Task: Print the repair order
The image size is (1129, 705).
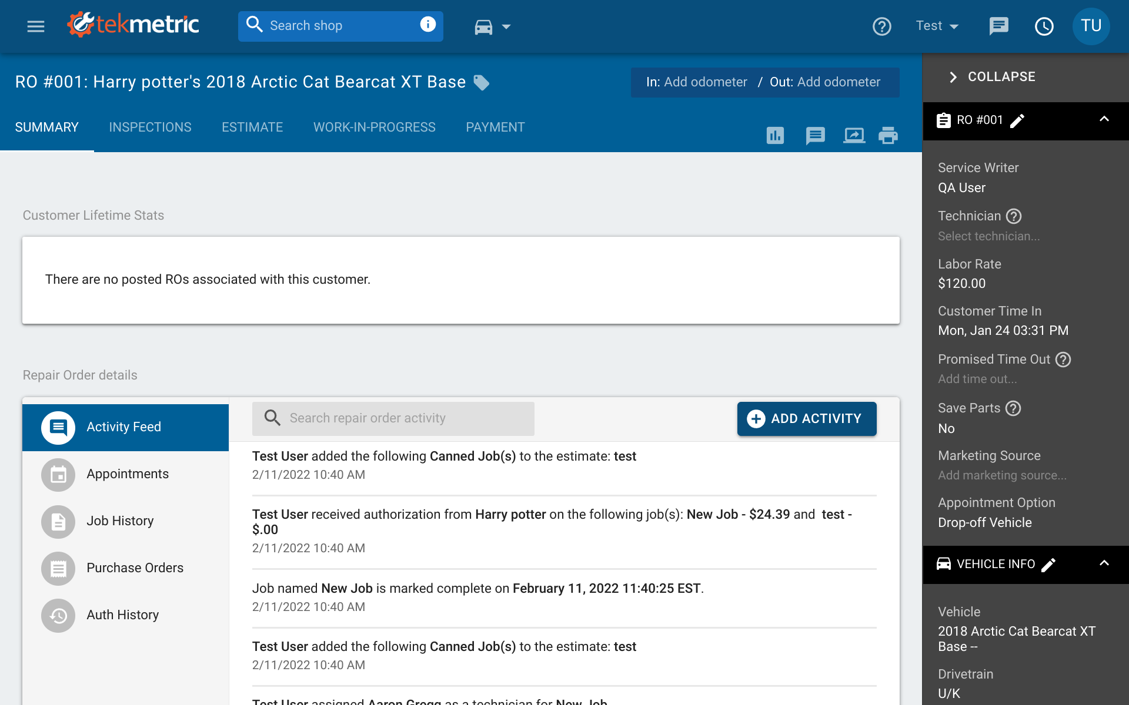Action: tap(888, 136)
